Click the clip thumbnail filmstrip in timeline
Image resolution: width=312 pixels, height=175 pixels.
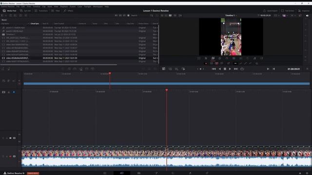click(x=167, y=154)
